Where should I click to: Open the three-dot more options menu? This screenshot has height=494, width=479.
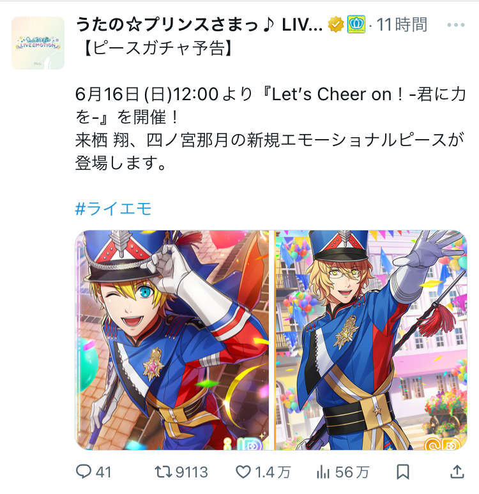pyautogui.click(x=456, y=25)
